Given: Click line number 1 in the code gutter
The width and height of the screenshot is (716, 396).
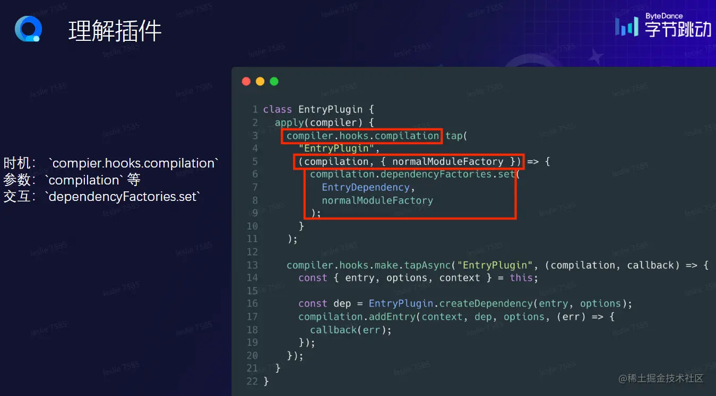Looking at the screenshot, I should [255, 110].
